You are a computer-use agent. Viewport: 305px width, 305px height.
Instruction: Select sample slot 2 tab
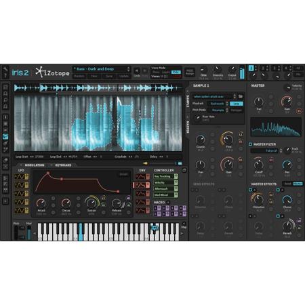263,68
